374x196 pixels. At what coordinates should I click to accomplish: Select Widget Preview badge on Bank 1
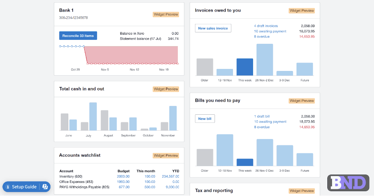(x=166, y=14)
